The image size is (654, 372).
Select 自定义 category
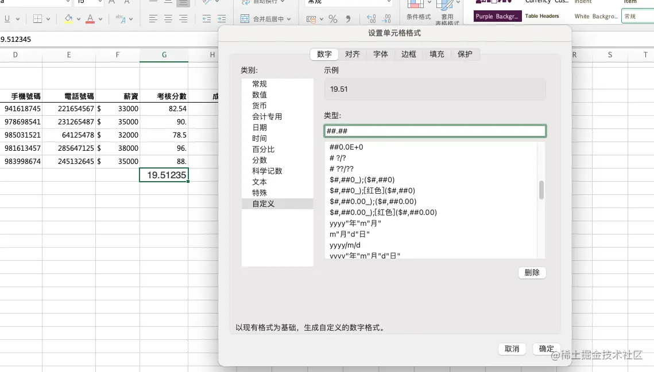(277, 203)
